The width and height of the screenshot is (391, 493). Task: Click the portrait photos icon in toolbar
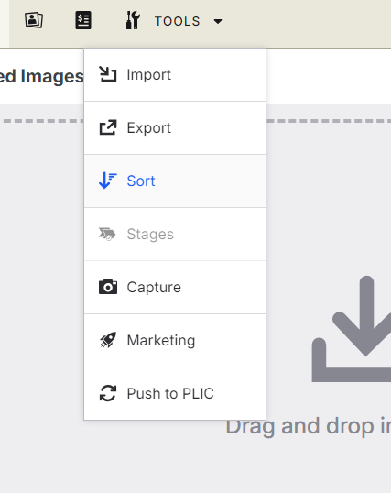[x=34, y=20]
